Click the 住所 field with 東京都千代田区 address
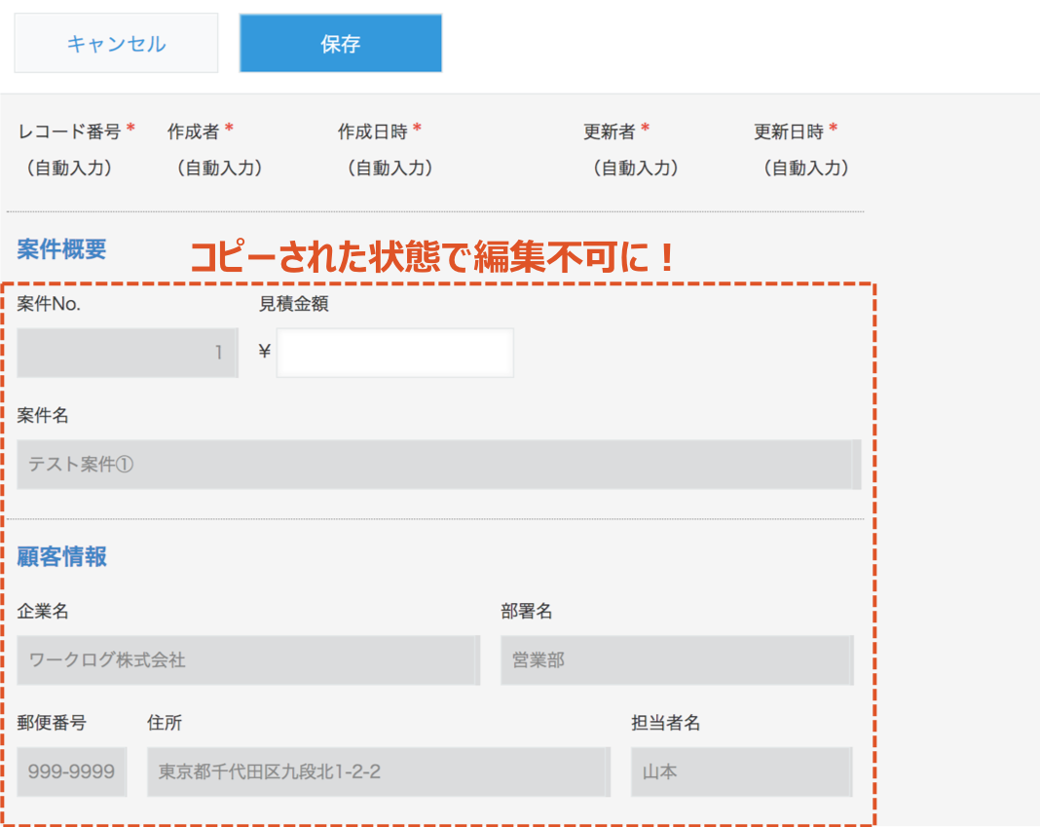 coord(378,772)
